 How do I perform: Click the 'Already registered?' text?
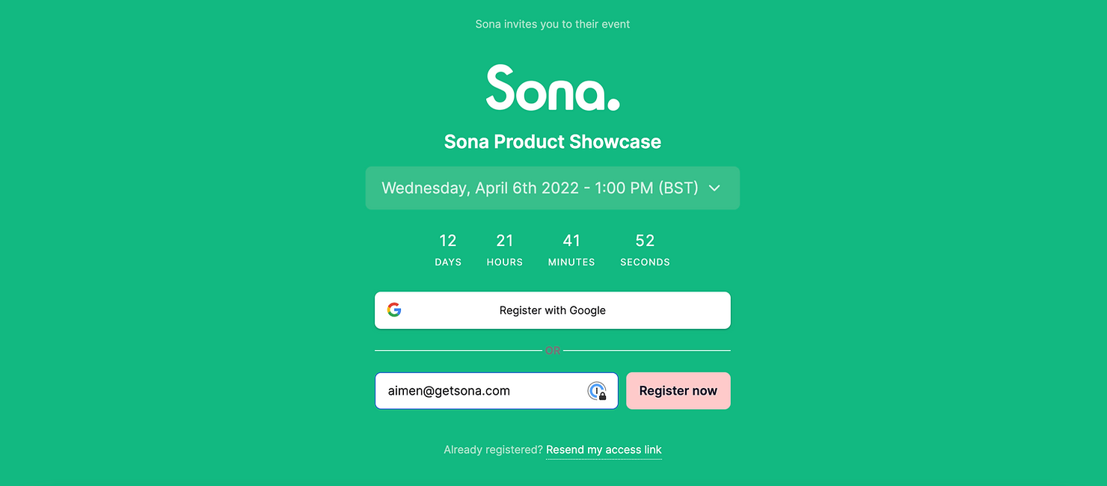(x=493, y=449)
